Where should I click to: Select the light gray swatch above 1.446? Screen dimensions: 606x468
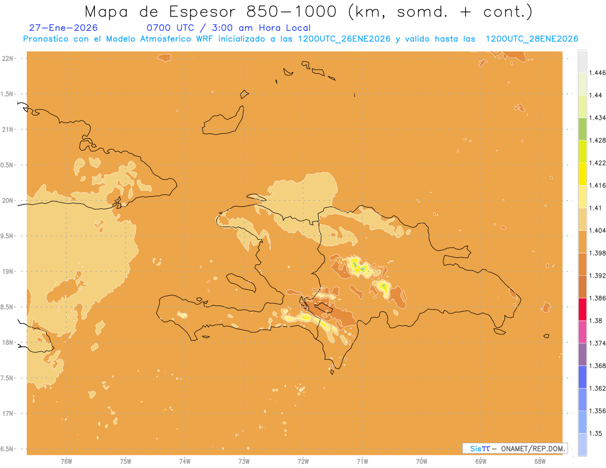point(582,61)
